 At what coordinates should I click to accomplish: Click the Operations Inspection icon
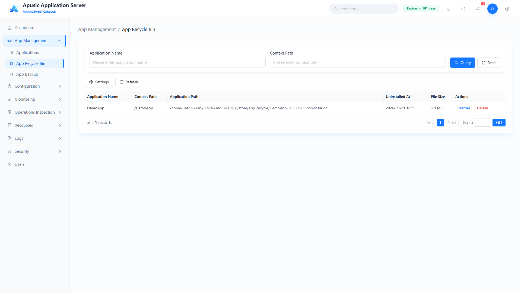click(9, 112)
